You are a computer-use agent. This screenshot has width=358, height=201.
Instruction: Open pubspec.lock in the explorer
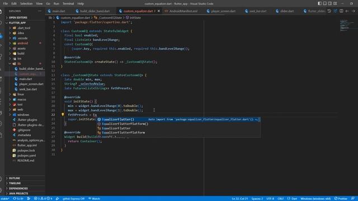click(x=26, y=150)
